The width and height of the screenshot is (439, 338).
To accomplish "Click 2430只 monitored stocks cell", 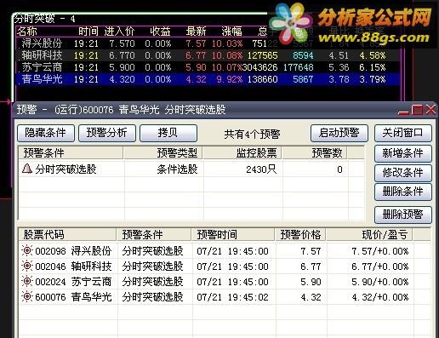I will point(261,169).
